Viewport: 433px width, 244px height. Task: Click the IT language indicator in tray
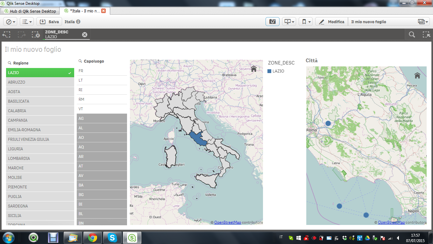pos(281,237)
